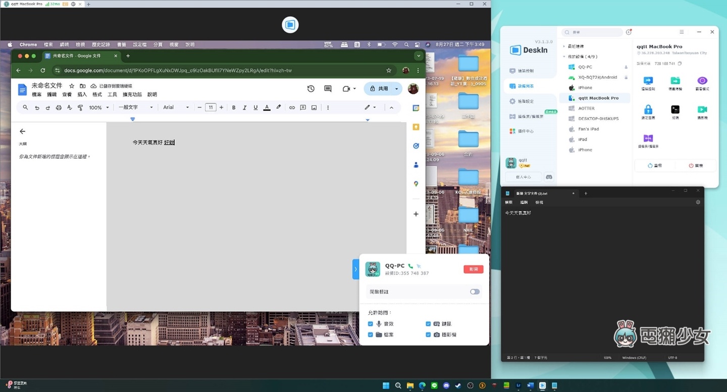Image resolution: width=727 pixels, height=392 pixels.
Task: Select the purple eye watch-mode icon
Action: (702, 81)
